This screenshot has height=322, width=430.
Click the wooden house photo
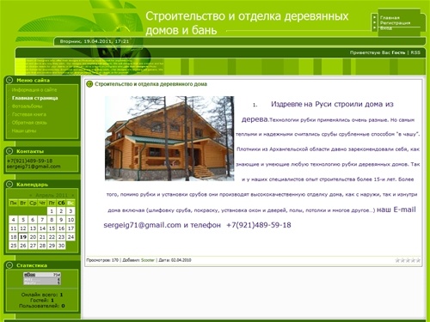[169, 138]
